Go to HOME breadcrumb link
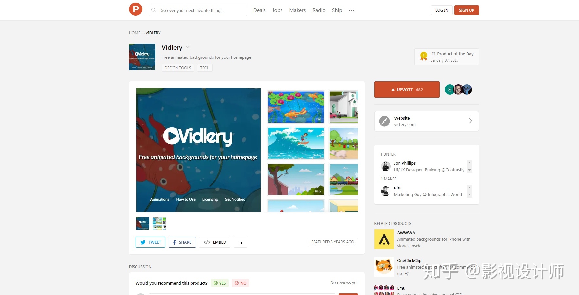This screenshot has height=295, width=579. pyautogui.click(x=134, y=33)
